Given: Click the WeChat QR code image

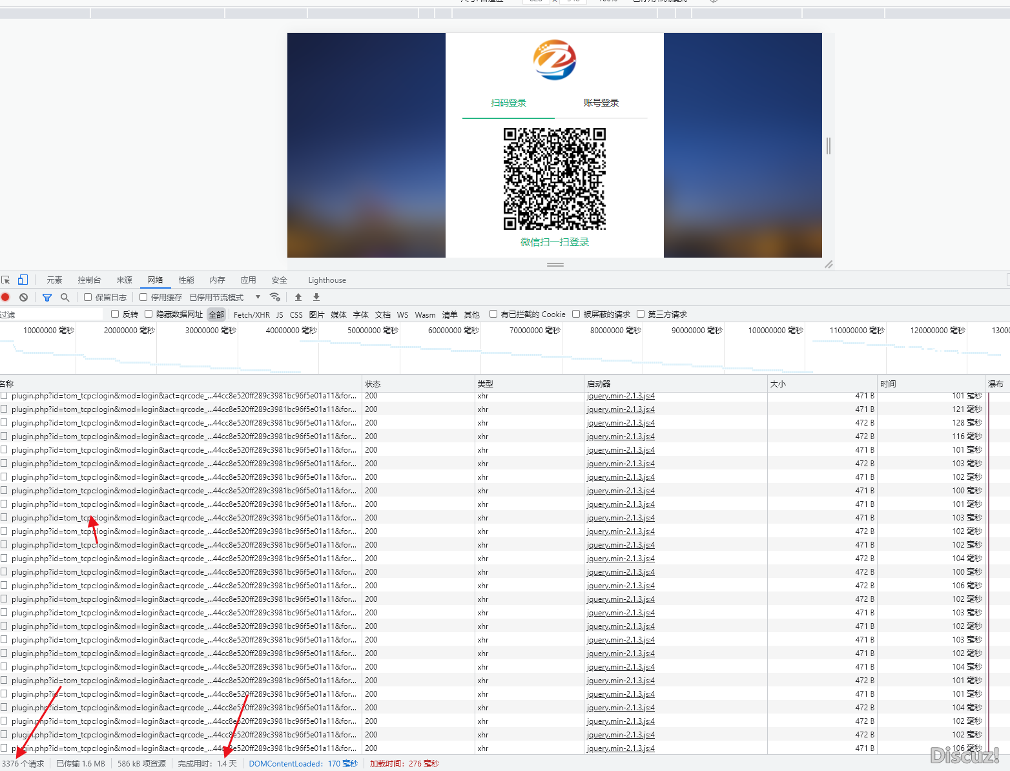Looking at the screenshot, I should tap(555, 179).
